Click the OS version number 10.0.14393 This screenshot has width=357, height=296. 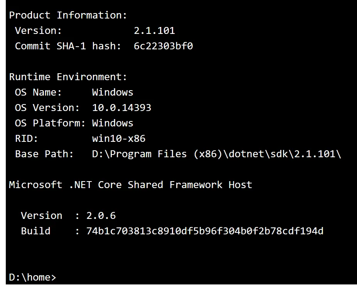(x=121, y=108)
